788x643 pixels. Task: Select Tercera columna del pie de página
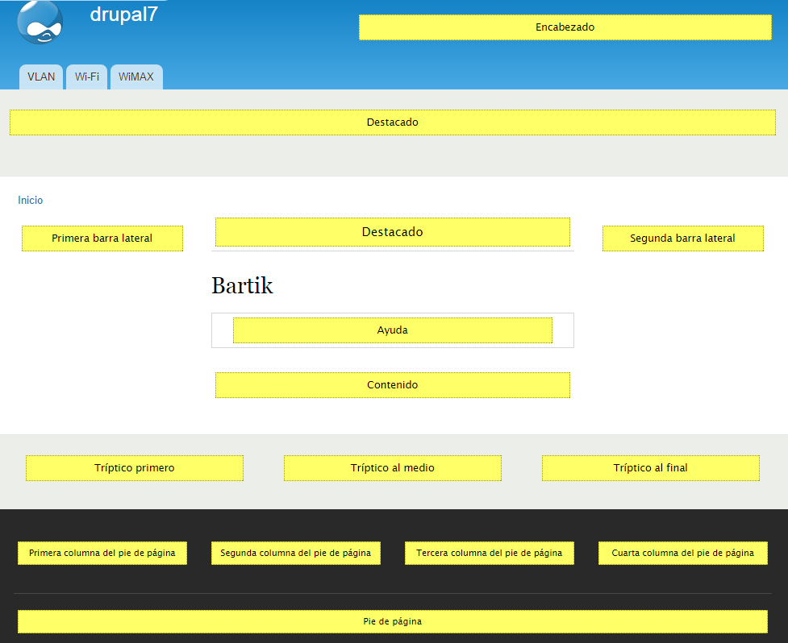489,553
